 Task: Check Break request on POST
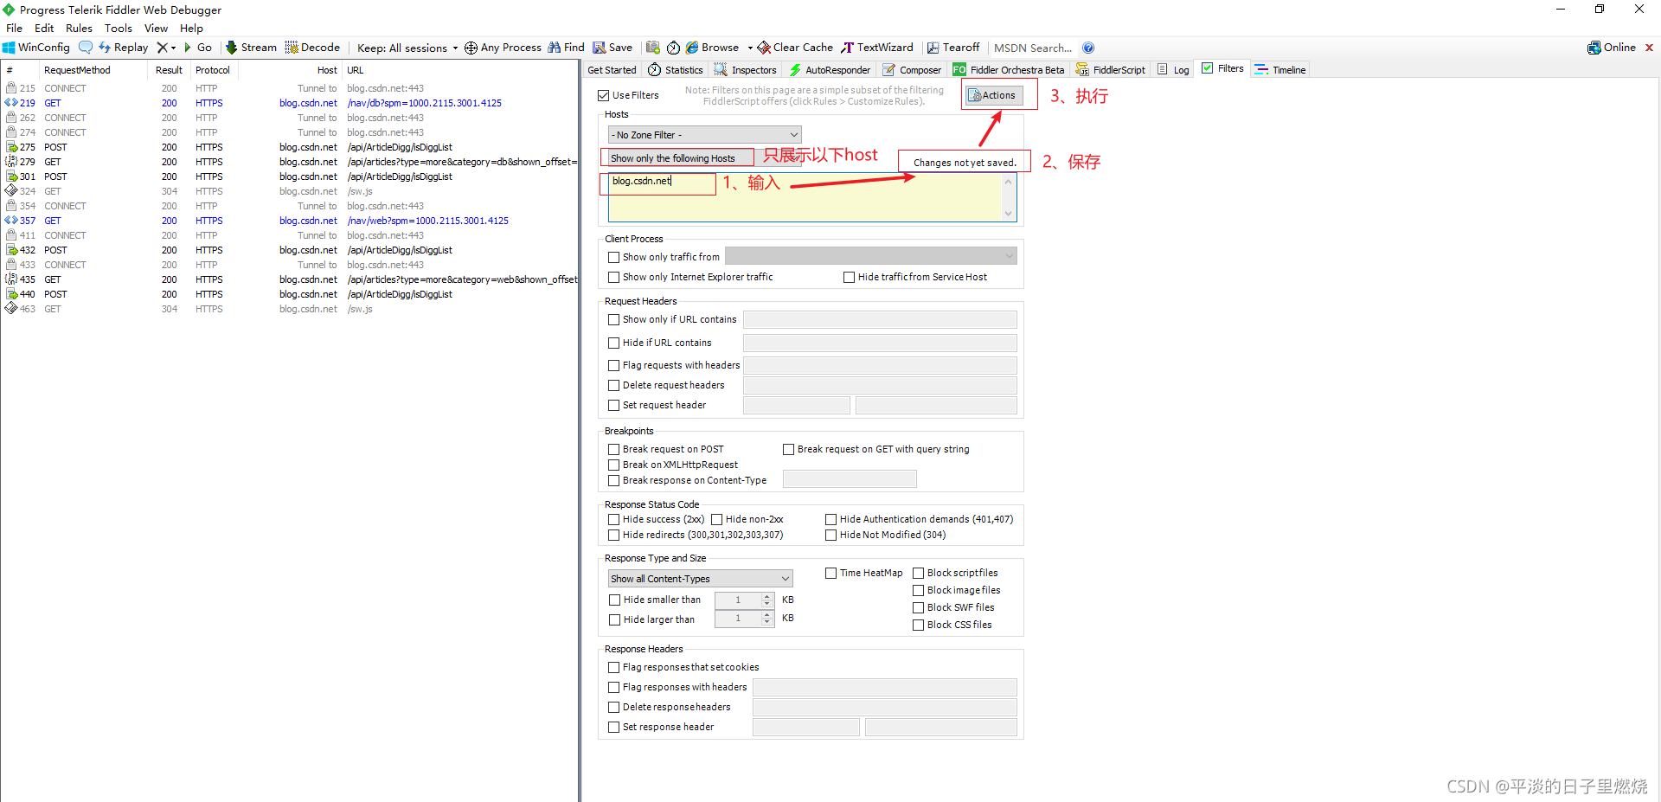(613, 449)
